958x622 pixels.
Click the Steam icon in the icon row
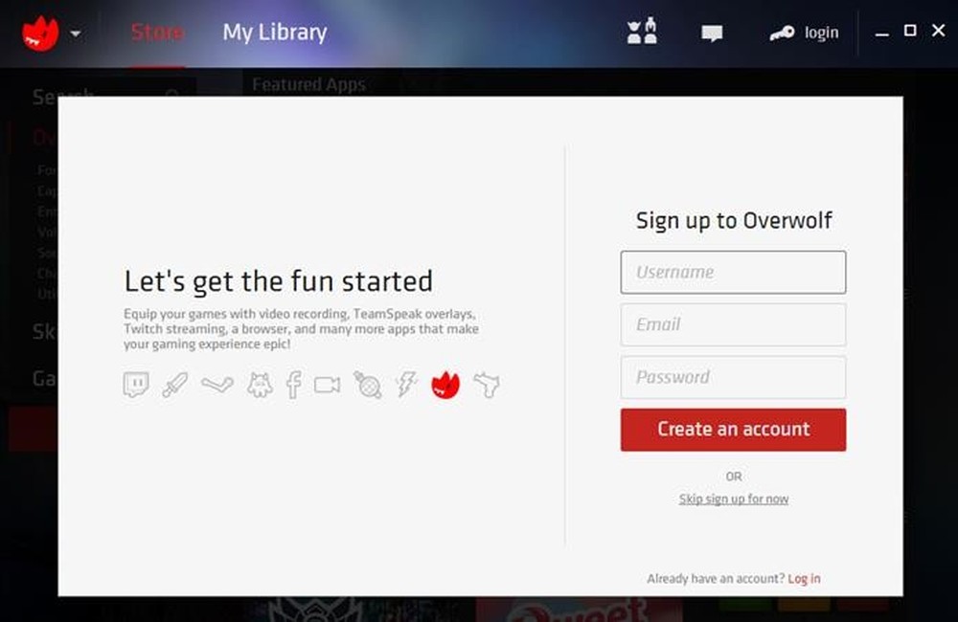coord(216,383)
